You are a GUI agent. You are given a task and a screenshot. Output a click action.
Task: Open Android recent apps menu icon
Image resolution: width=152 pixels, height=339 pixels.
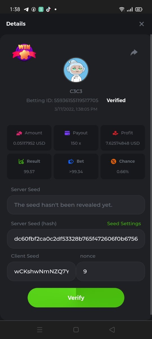[x=40, y=329]
